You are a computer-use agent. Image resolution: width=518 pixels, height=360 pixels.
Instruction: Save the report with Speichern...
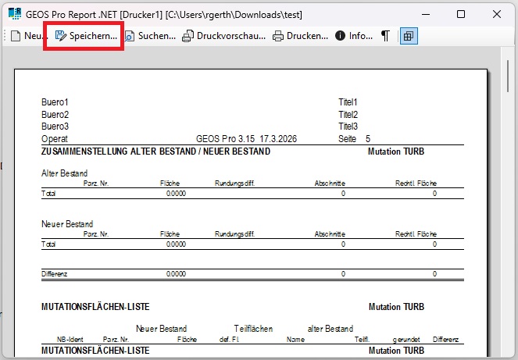coord(86,36)
